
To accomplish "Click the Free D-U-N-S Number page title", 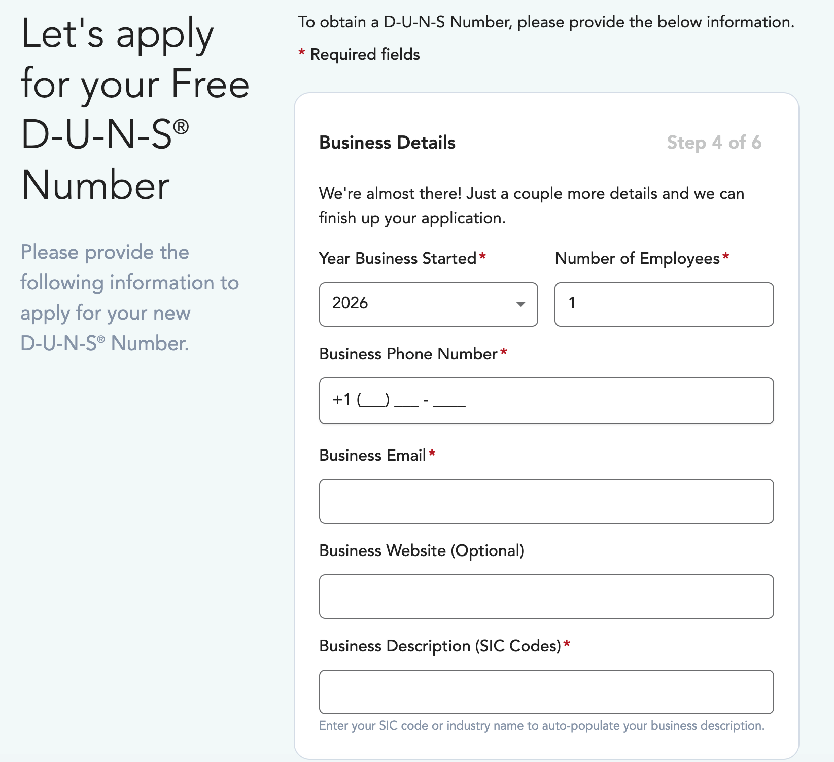I will click(135, 109).
